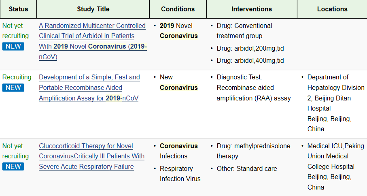Click the "2019 Novel Coronavirus" condition

pos(178,31)
